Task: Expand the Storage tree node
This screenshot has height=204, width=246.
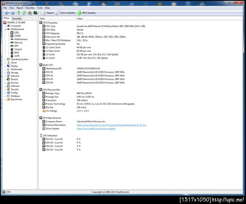Action: point(5,73)
